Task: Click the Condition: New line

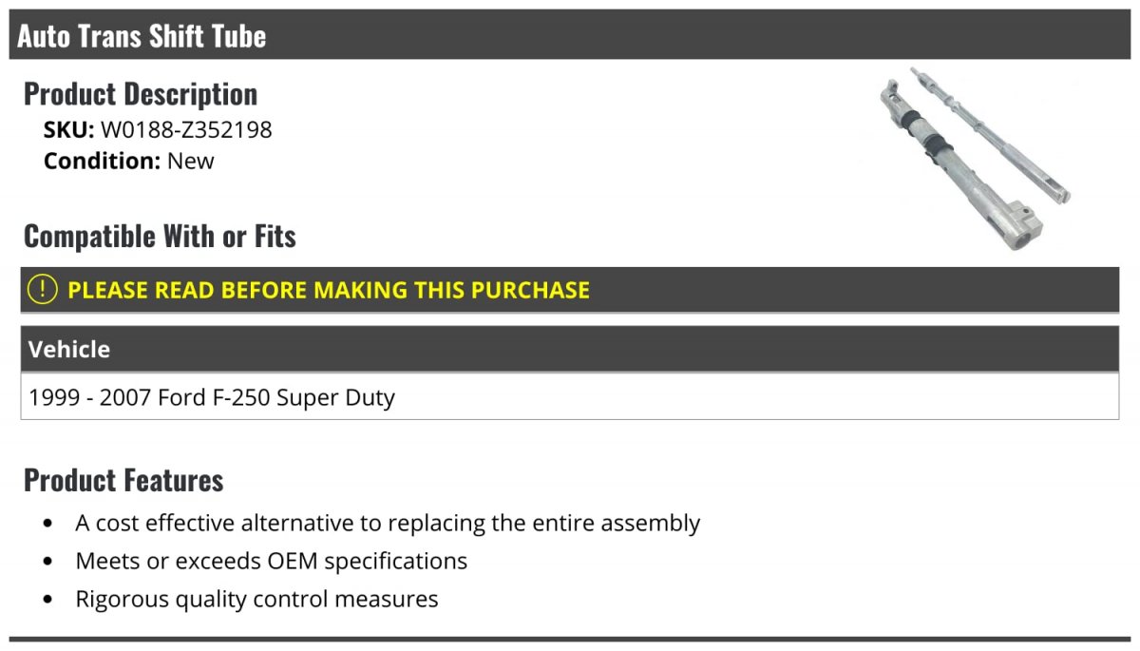Action: coord(129,161)
